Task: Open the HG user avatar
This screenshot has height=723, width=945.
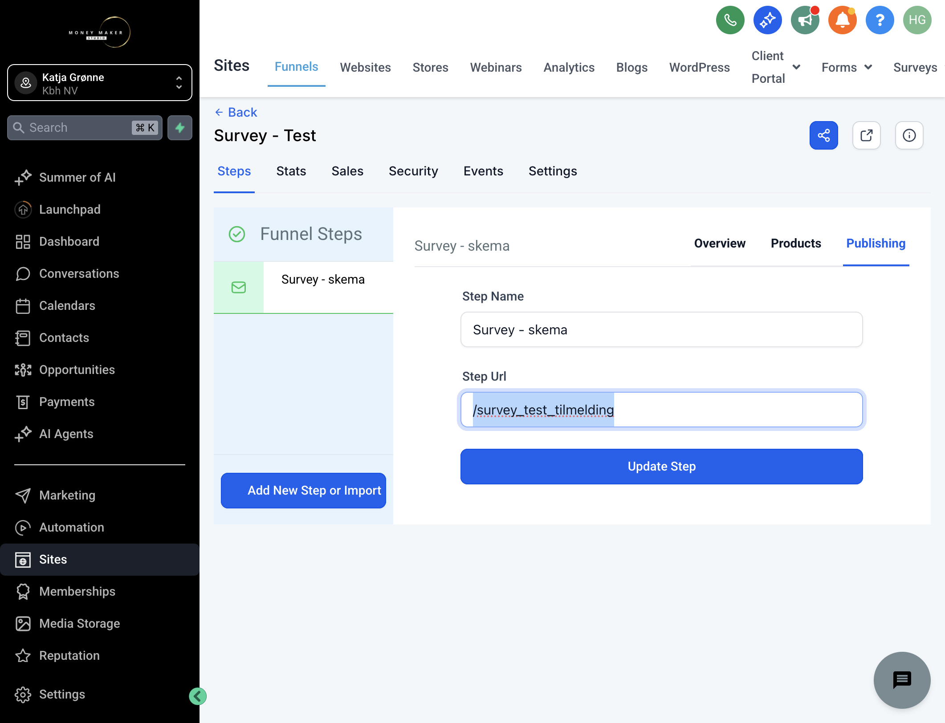Action: [x=917, y=20]
